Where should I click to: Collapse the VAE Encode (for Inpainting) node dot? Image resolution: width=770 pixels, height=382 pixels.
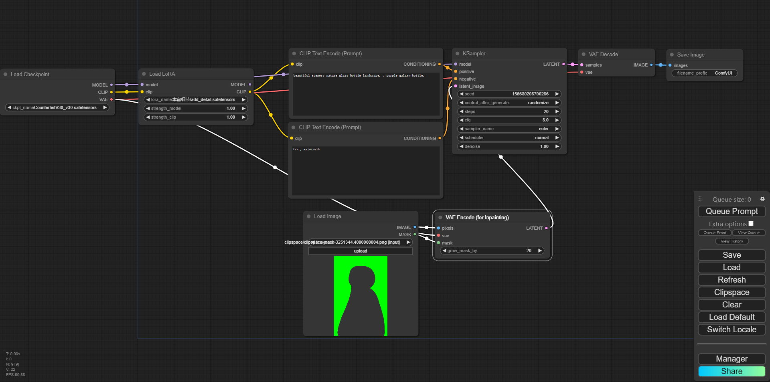[440, 217]
